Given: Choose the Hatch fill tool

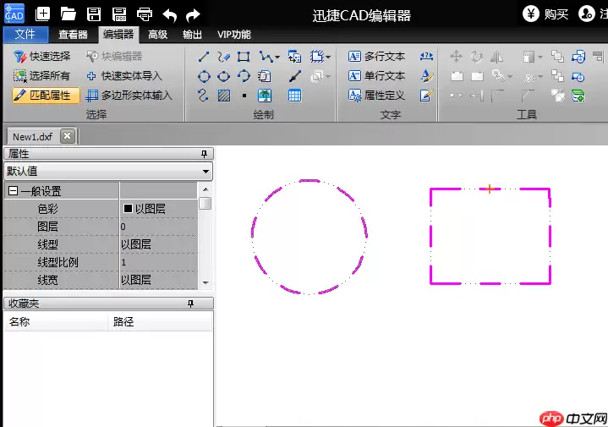Looking at the screenshot, I should click(x=223, y=96).
